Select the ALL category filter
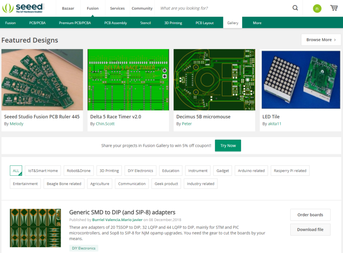This screenshot has width=343, height=253. click(x=16, y=171)
